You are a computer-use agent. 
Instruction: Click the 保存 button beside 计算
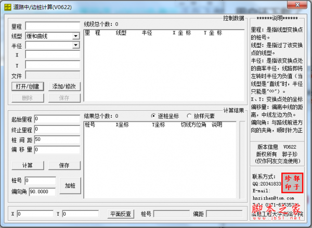(x=64, y=165)
